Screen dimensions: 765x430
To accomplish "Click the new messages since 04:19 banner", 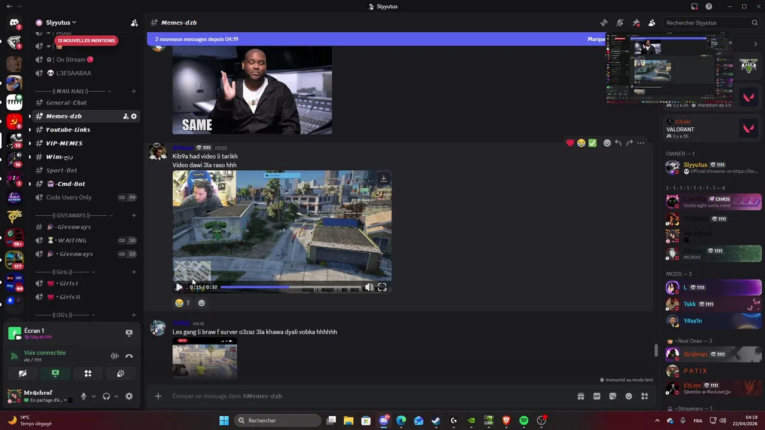I will pos(377,39).
